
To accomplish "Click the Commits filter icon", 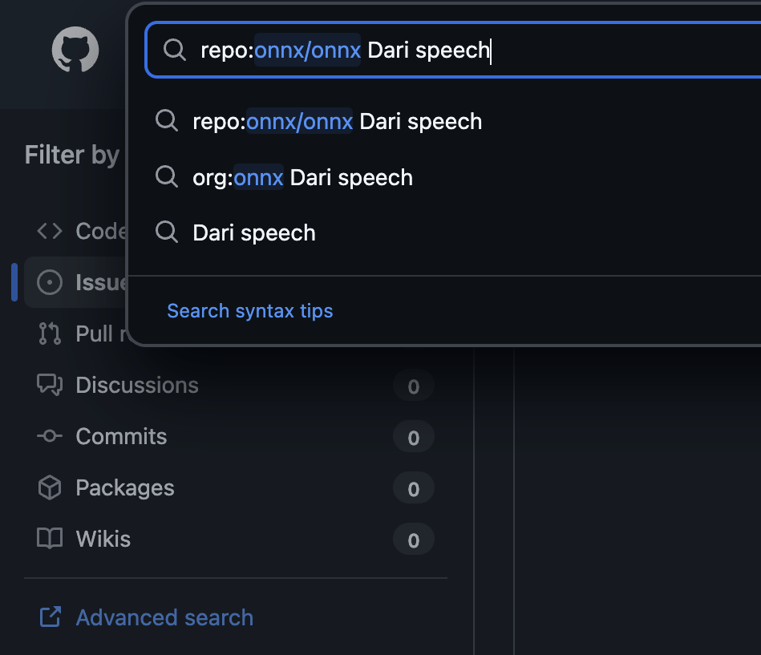I will (50, 436).
